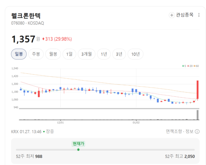
Task: Click the pink 20-day moving average legend
Action: pyautogui.click(x=190, y=66)
